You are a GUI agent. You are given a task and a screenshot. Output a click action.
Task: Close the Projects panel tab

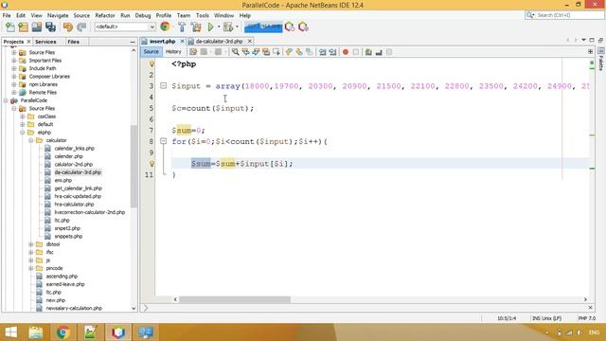28,42
